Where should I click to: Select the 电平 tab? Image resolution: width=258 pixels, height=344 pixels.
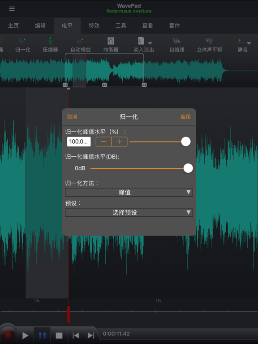(67, 26)
